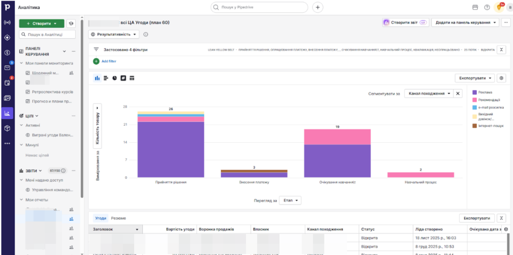Collapse the applied filters panel

(x=502, y=50)
